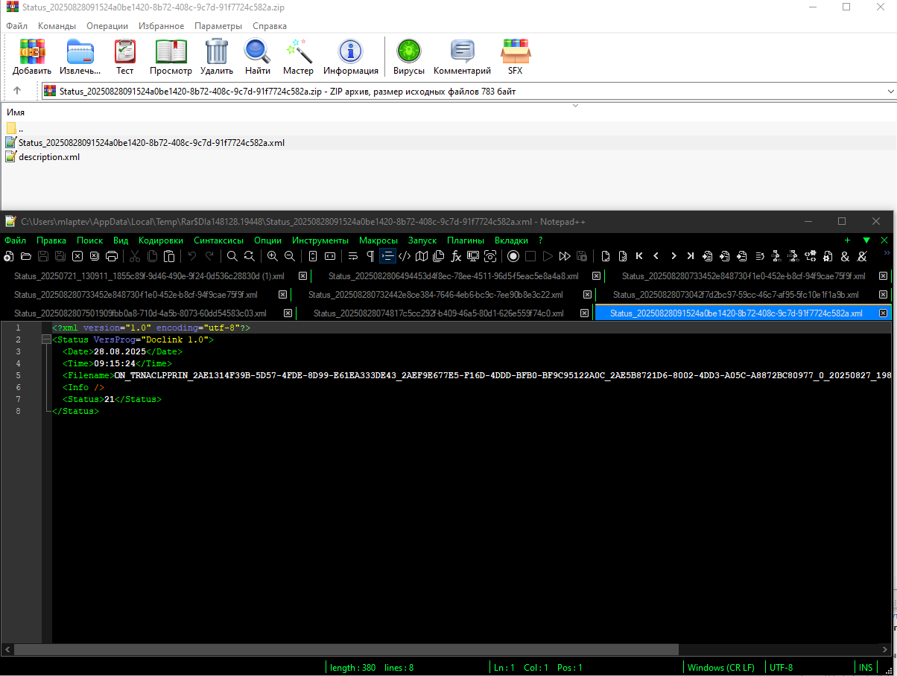
Task: Close the current file with toolbar X icon
Action: [77, 256]
